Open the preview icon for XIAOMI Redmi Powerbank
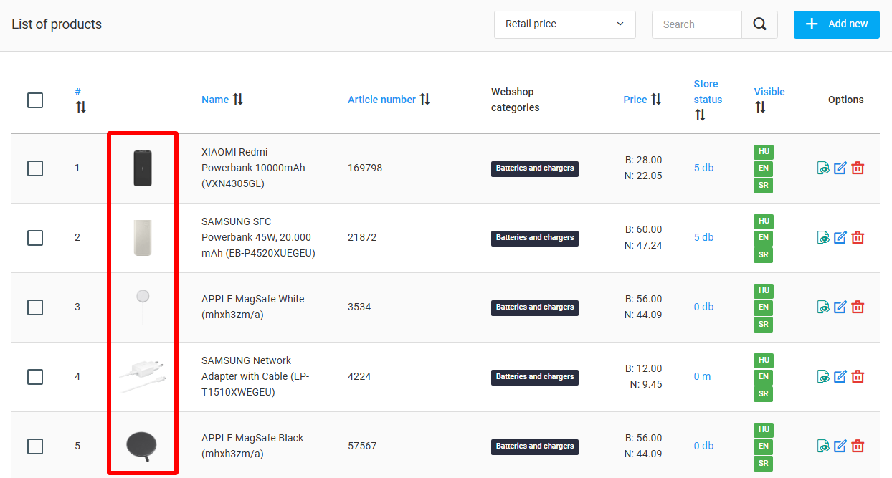Viewport: 892px width, 478px height. pos(823,168)
